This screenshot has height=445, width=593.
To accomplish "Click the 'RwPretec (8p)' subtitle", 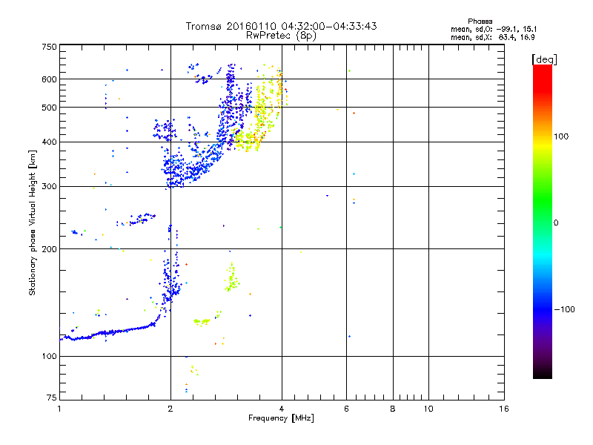I will [x=281, y=36].
